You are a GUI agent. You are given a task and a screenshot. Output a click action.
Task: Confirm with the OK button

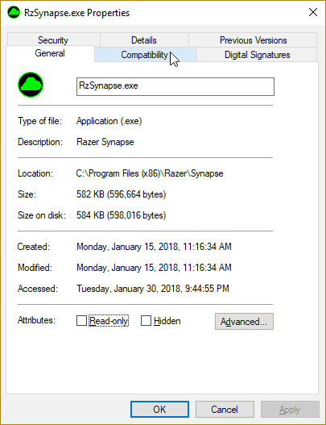pyautogui.click(x=159, y=410)
